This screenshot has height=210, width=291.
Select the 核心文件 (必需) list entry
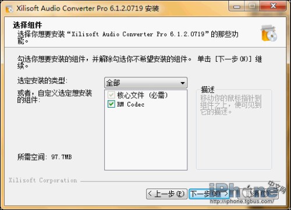pyautogui.click(x=142, y=95)
